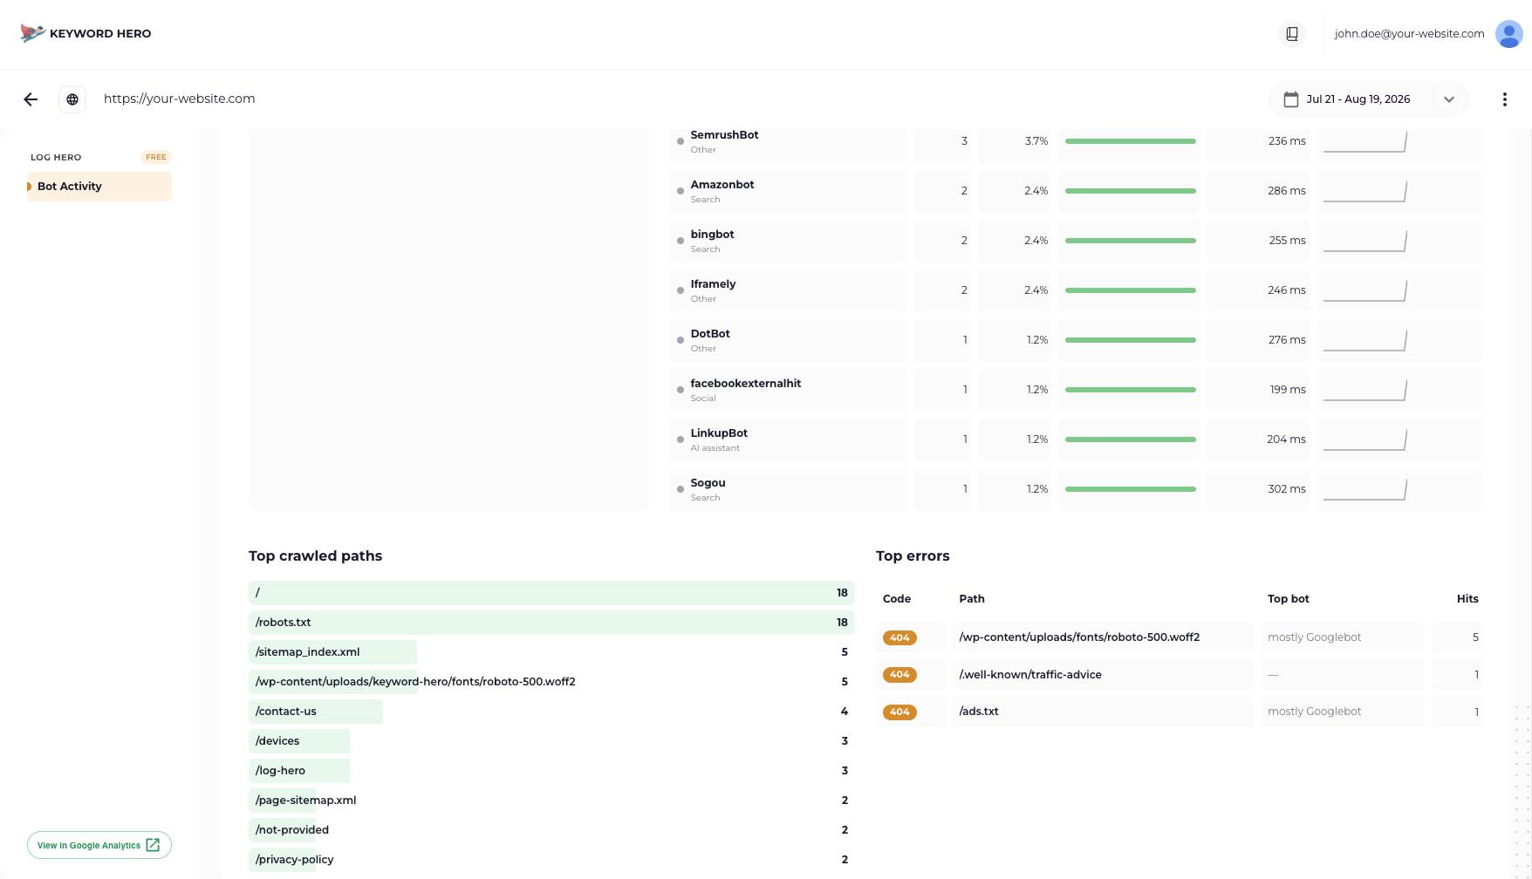This screenshot has height=879, width=1532.
Task: Click the Path column header
Action: [971, 599]
